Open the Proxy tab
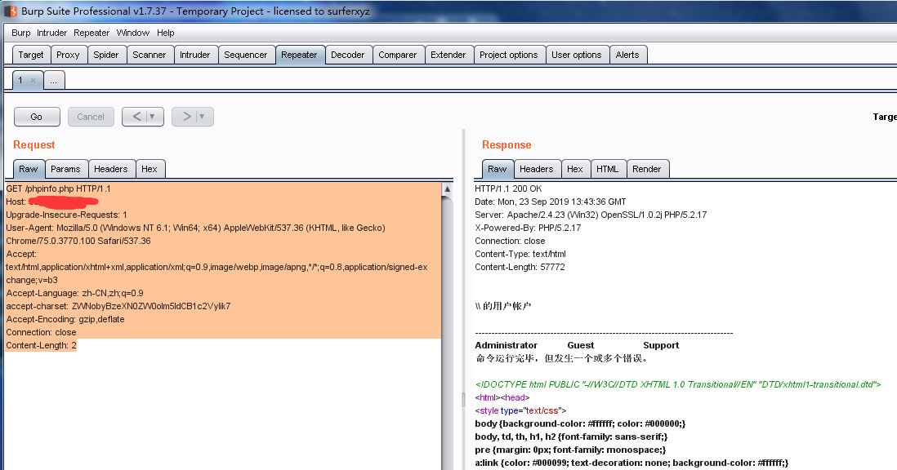This screenshot has width=897, height=470. 69,54
